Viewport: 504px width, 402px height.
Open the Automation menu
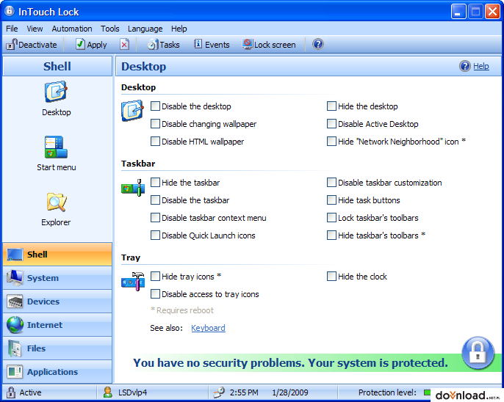coord(72,29)
